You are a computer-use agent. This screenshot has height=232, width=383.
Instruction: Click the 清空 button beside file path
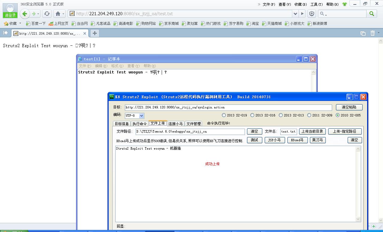[255, 131]
